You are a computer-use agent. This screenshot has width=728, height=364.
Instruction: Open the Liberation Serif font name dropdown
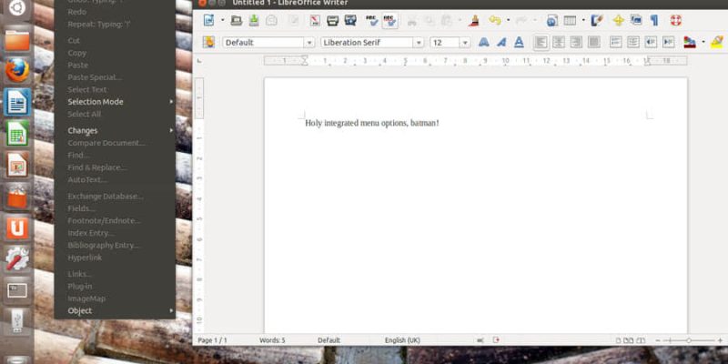click(x=419, y=43)
